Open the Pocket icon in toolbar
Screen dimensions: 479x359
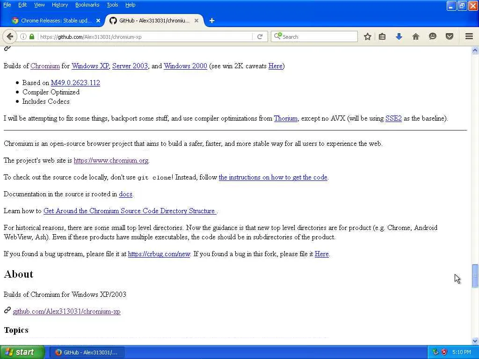450,36
